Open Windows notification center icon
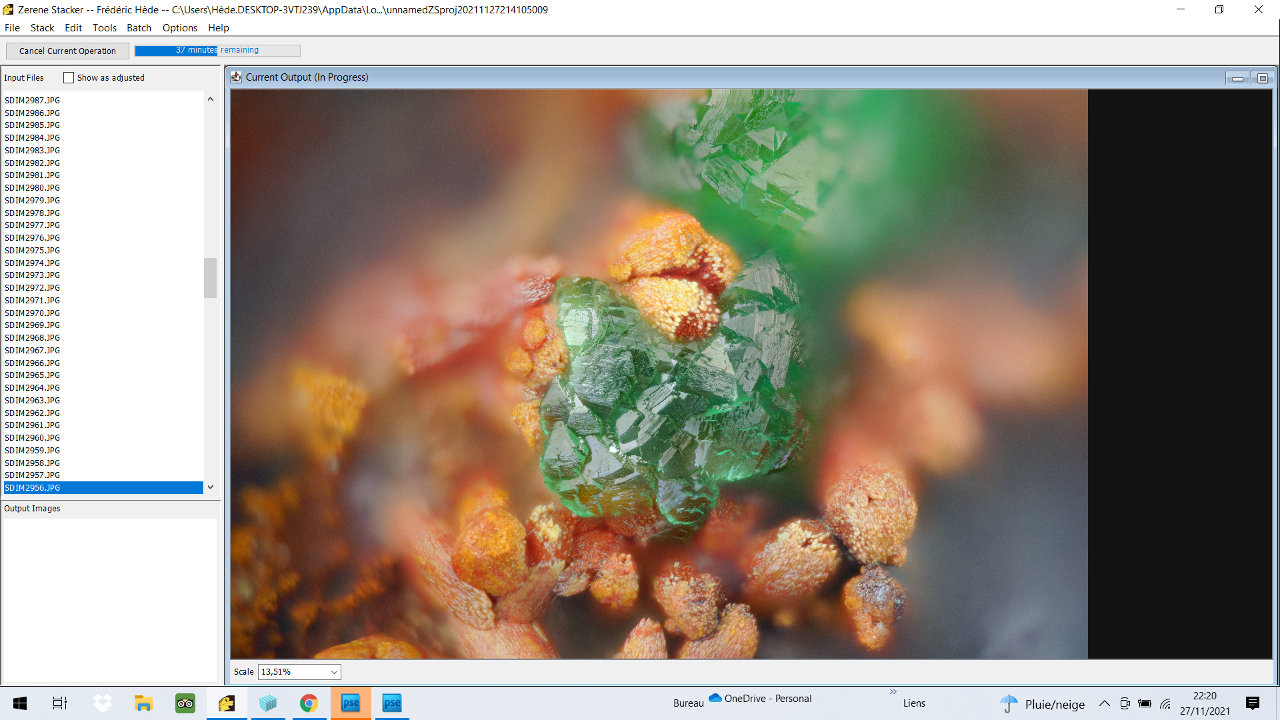Viewport: 1280px width, 720px height. [1253, 703]
